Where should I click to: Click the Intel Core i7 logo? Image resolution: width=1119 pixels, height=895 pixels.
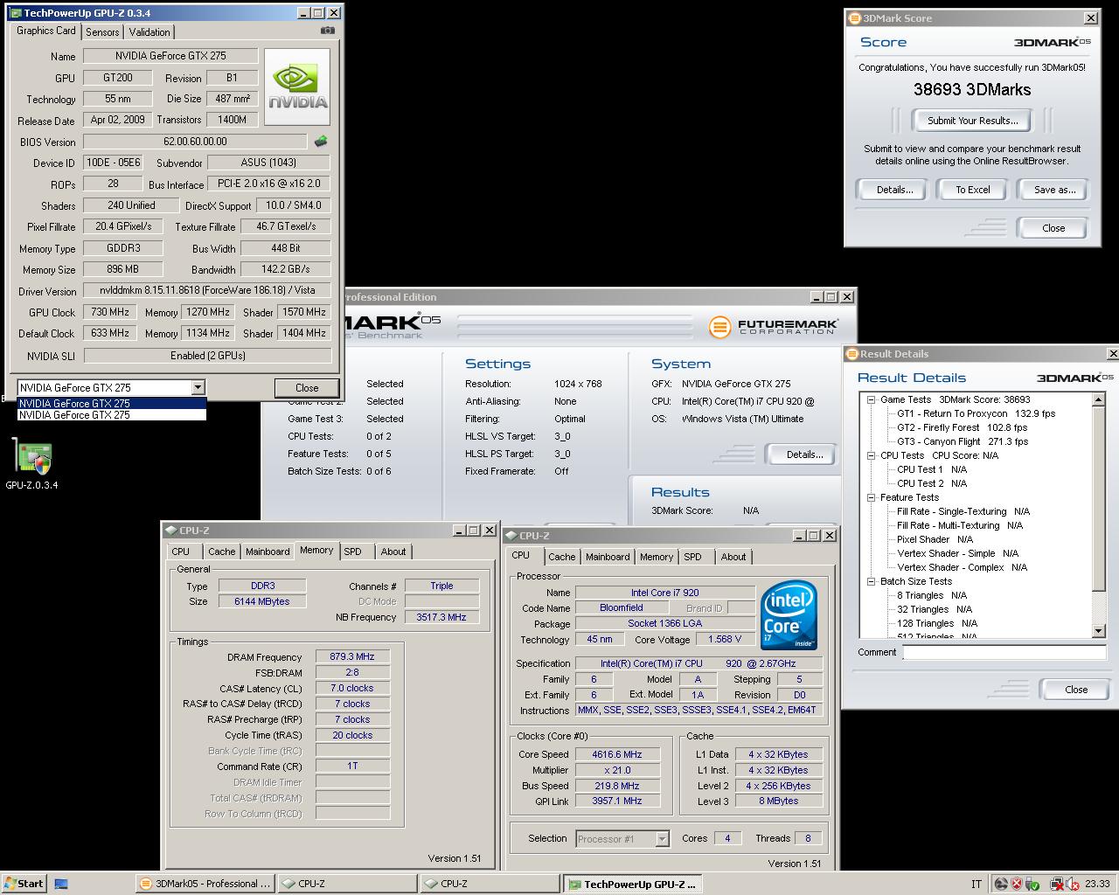[789, 615]
